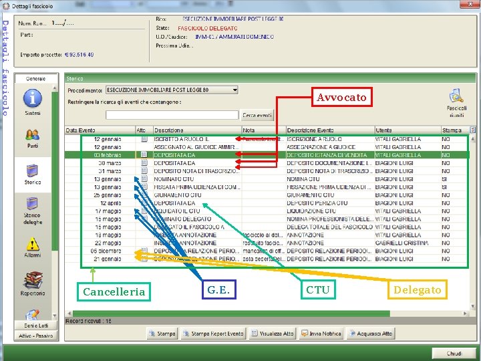
Task: Select the DEPOSITO PERIZIA CTU cell
Action: coord(330,203)
